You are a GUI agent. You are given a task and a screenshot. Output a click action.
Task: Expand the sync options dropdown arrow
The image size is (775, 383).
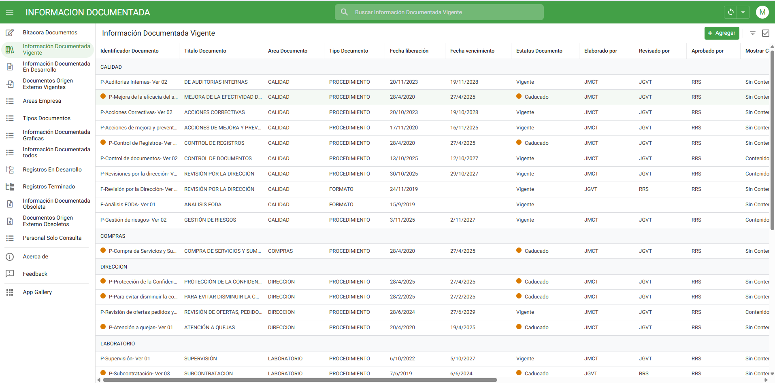743,12
